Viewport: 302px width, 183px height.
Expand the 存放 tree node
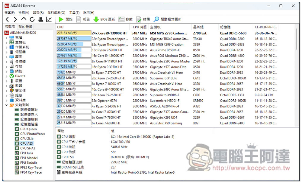pyautogui.click(x=7, y=67)
